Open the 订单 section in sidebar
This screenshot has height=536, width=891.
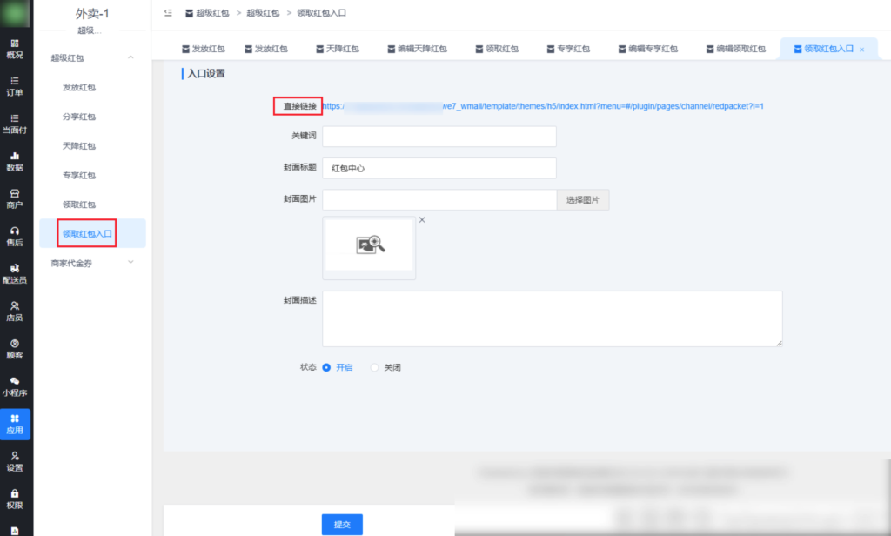click(15, 88)
